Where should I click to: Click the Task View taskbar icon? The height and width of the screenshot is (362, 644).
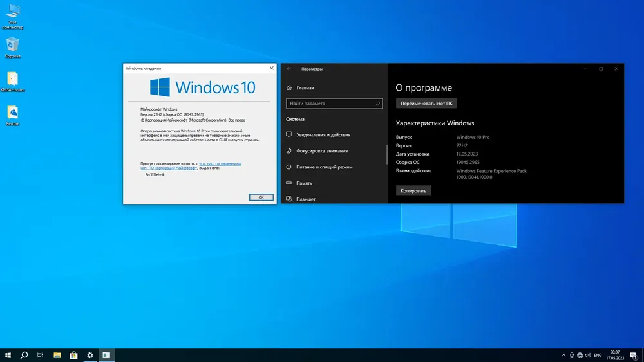(40, 355)
